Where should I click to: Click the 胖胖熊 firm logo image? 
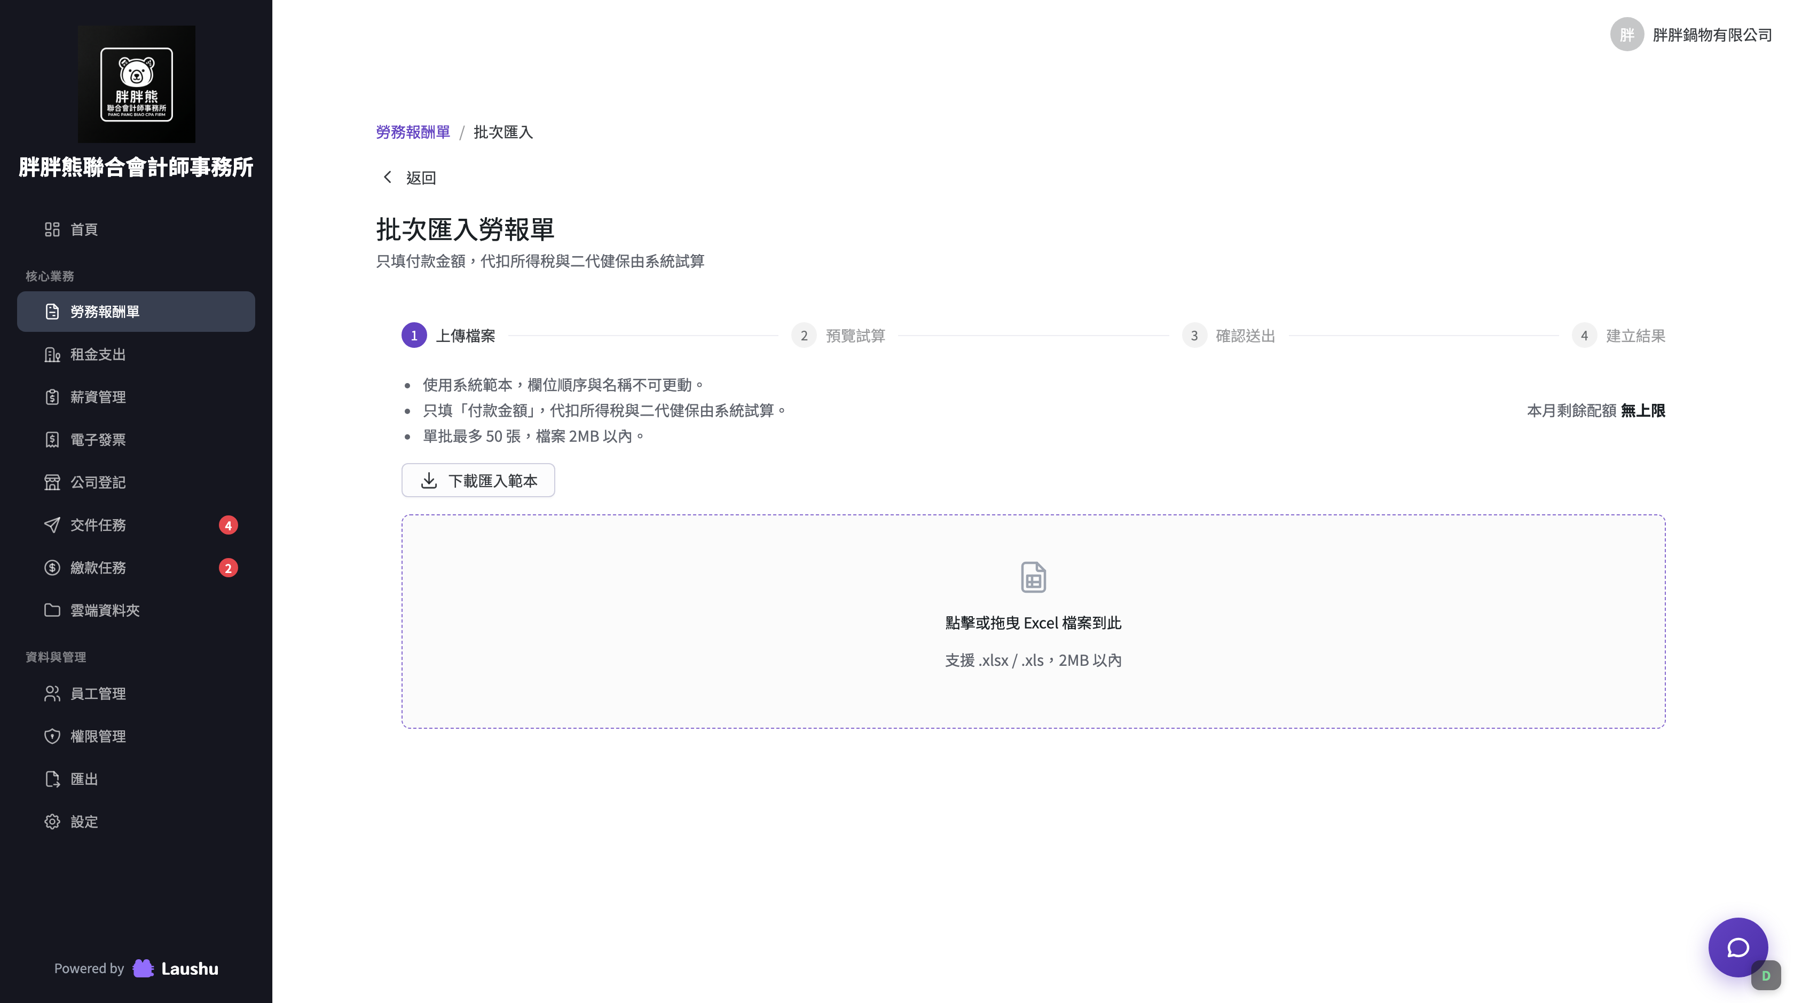coord(137,84)
